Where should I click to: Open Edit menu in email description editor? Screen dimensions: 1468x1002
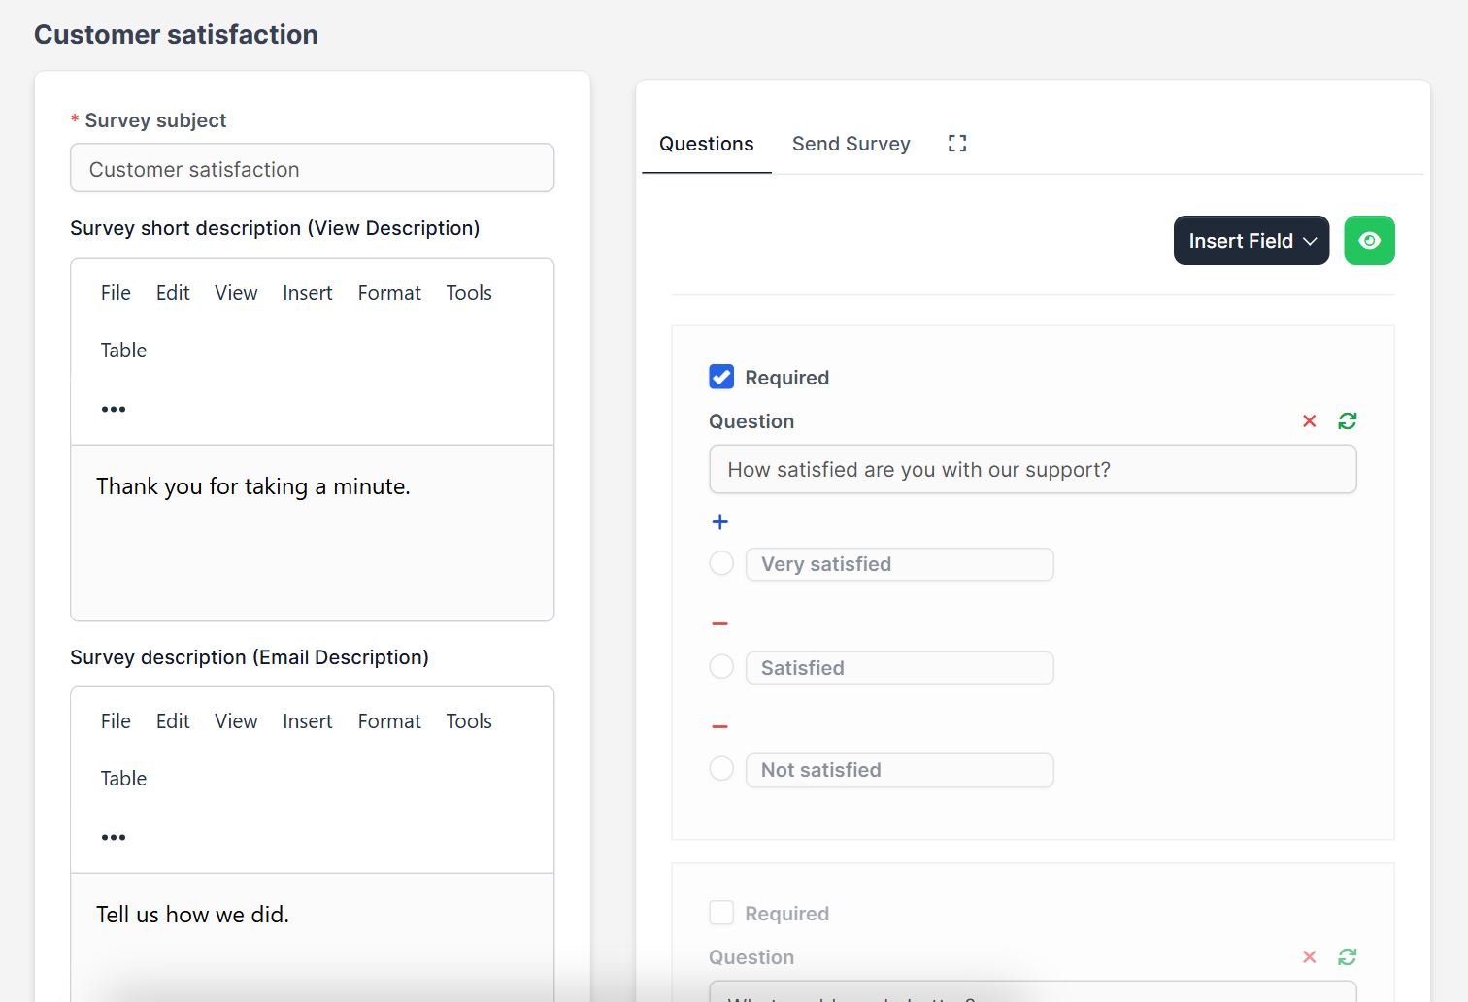point(173,721)
